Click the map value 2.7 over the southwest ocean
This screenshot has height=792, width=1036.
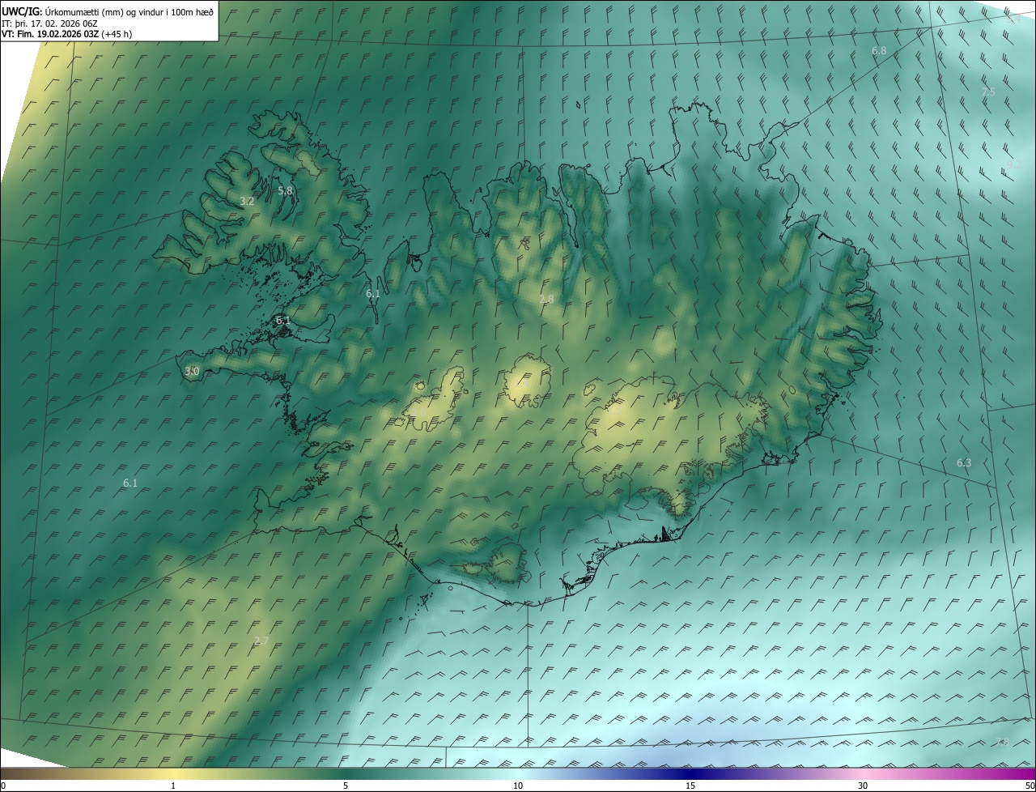coord(261,641)
